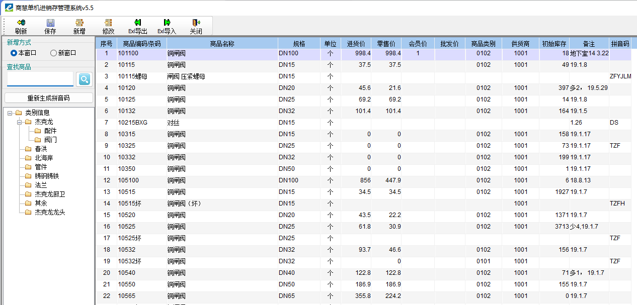637x305 pixels.
Task: Select the 杰克龙厨卫 category label
Action: click(50, 194)
